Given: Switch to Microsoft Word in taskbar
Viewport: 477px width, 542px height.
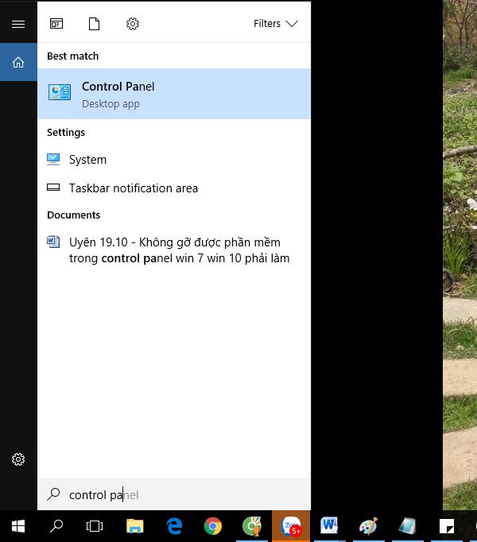Looking at the screenshot, I should tap(329, 526).
